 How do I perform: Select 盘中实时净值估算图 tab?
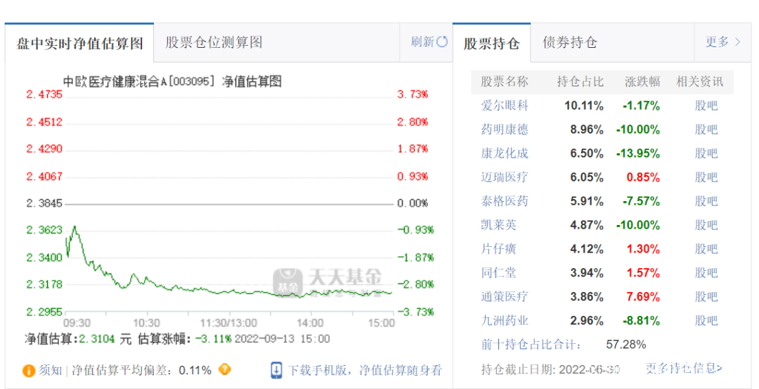pos(79,43)
